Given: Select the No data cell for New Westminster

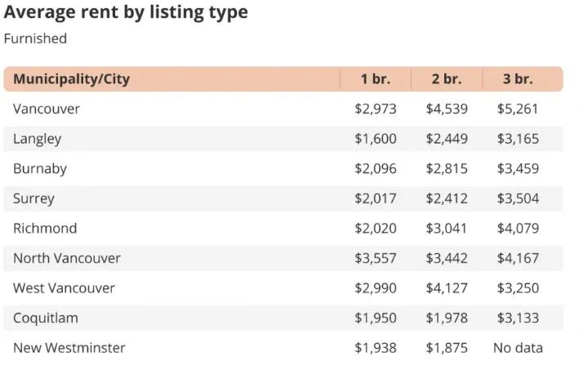Looking at the screenshot, I should [x=518, y=348].
